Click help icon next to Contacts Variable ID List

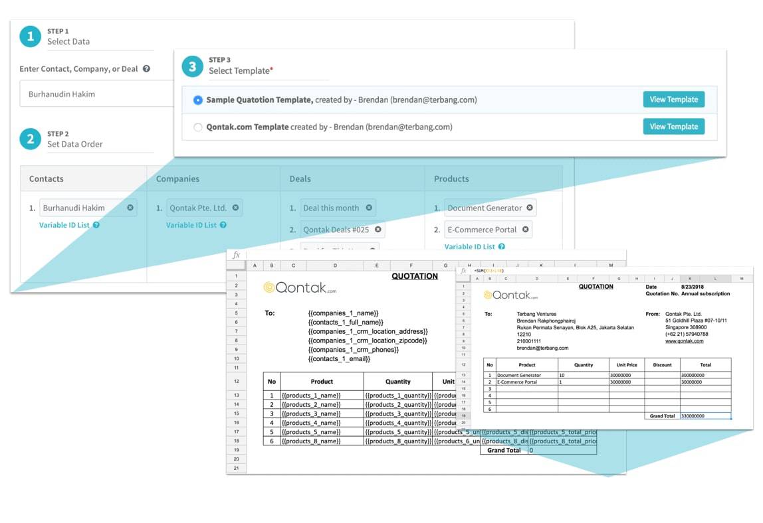(x=96, y=225)
